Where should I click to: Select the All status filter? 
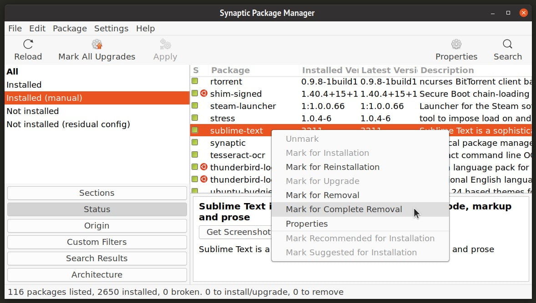point(97,71)
